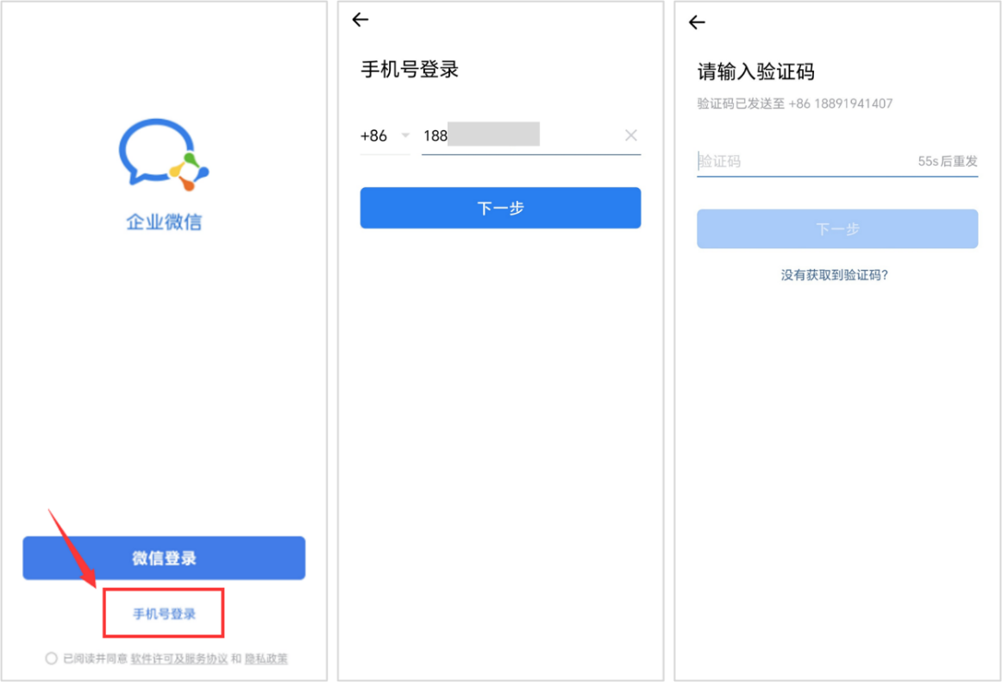Open the 没有获取到验证码? help link
Viewport: 1002px width, 682px height.
coord(835,275)
